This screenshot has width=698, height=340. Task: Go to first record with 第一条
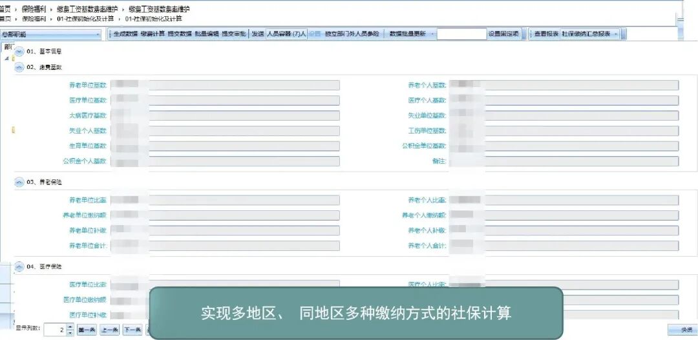click(87, 330)
